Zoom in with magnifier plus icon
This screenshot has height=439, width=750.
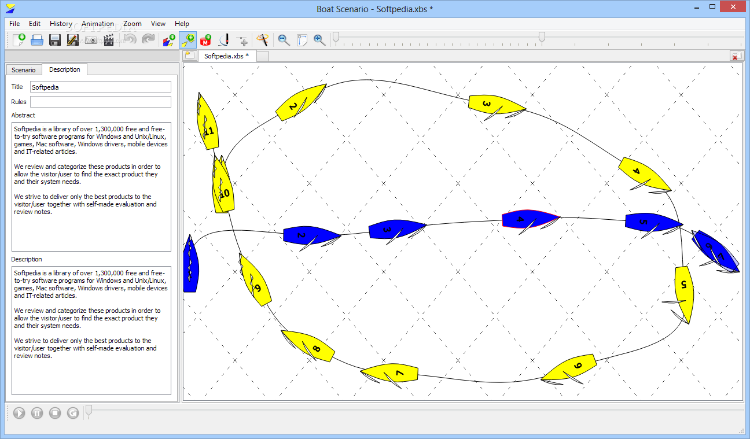pos(319,40)
